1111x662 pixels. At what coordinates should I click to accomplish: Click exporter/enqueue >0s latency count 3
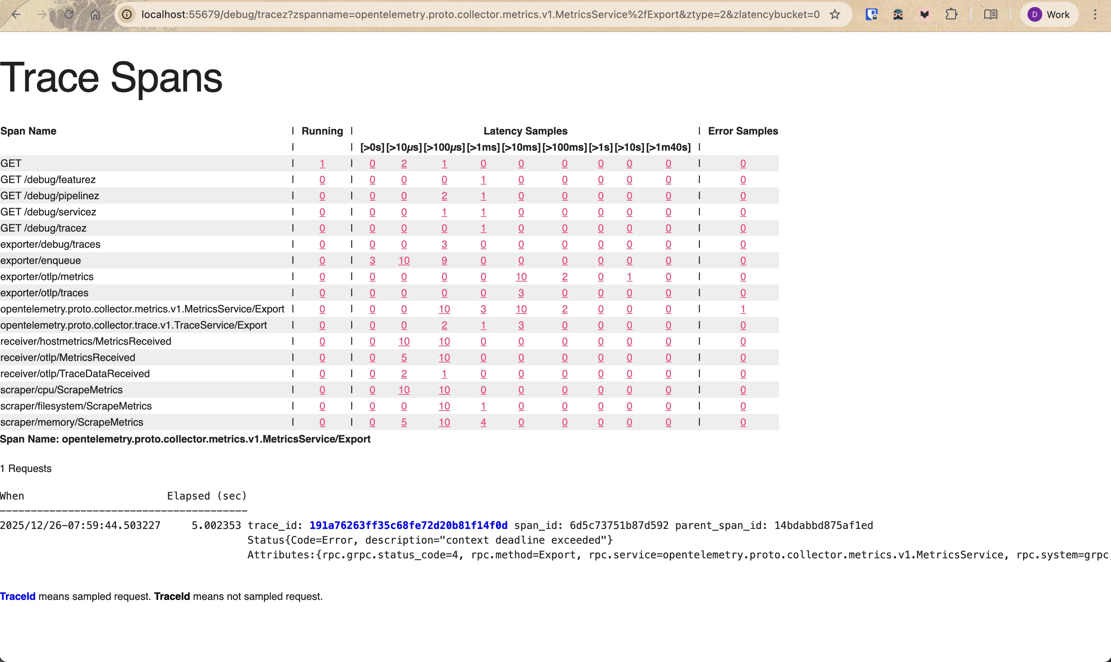pos(372,261)
